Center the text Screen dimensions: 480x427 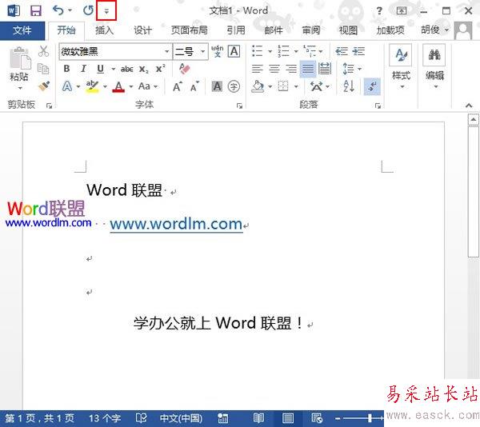pyautogui.click(x=274, y=69)
